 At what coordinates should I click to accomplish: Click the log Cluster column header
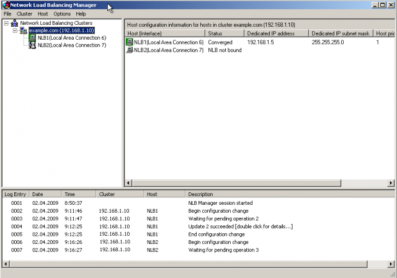[120, 194]
